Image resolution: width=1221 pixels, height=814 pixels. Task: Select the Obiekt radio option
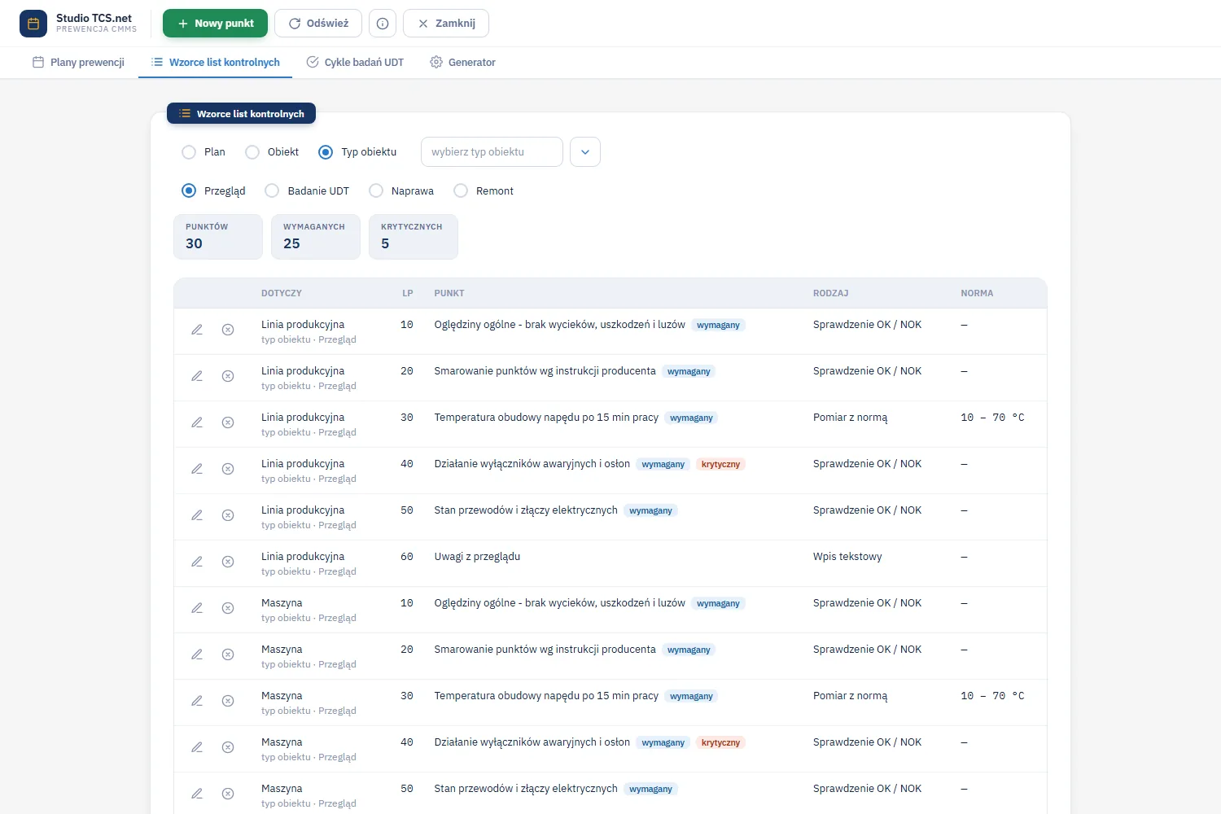coord(252,152)
